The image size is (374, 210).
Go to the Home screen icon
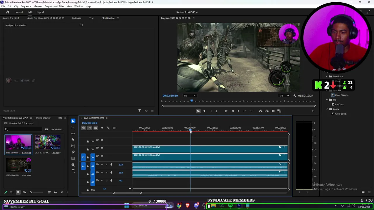(8, 12)
